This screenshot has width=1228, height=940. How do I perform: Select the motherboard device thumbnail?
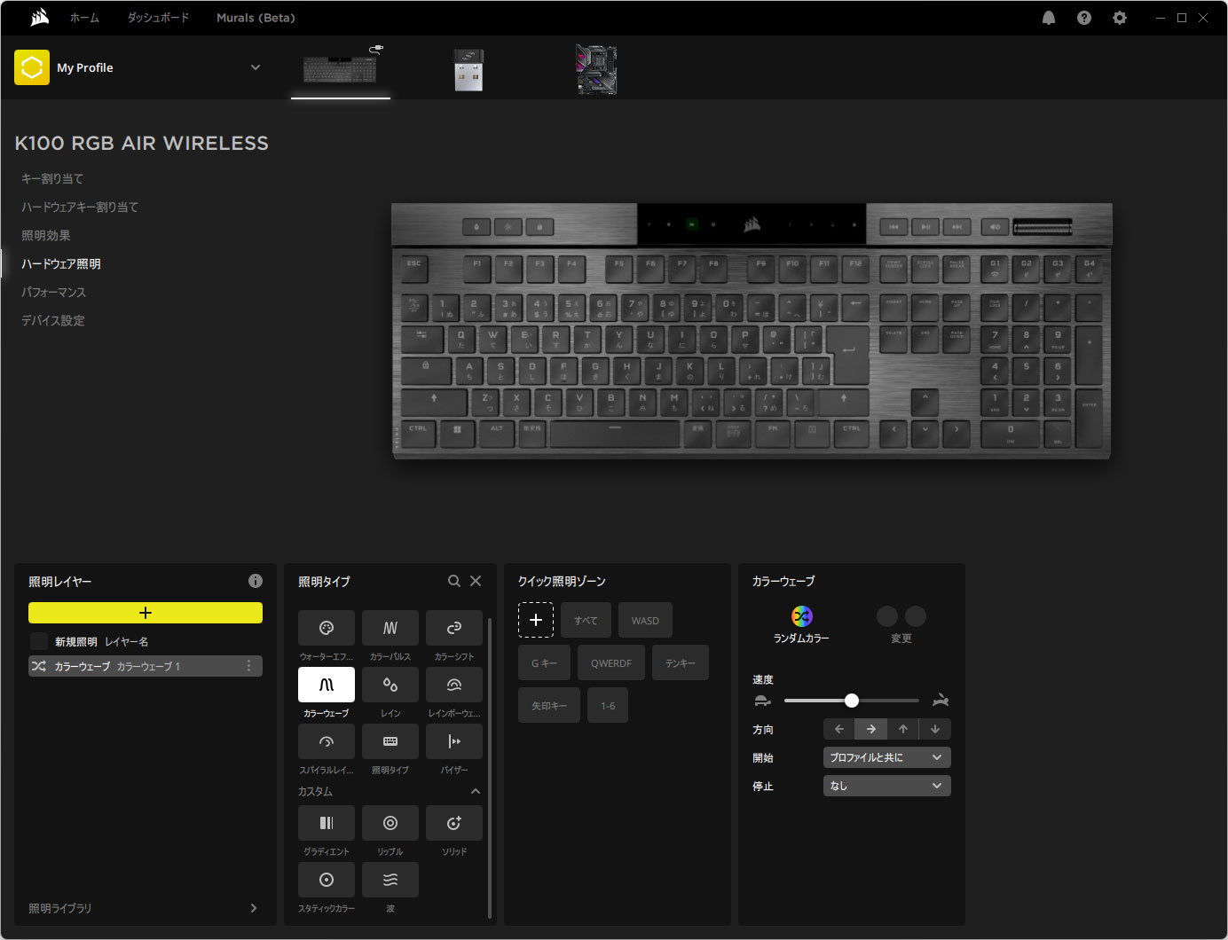click(596, 69)
